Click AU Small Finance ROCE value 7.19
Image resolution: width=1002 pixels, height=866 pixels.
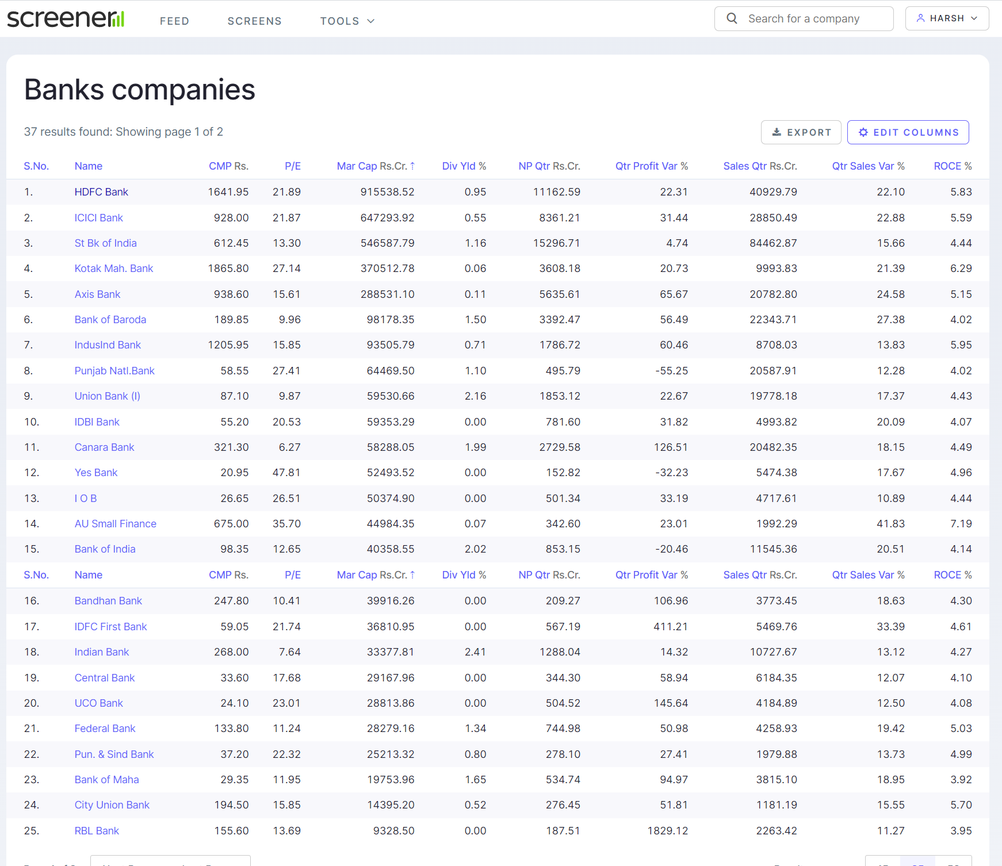click(x=961, y=524)
